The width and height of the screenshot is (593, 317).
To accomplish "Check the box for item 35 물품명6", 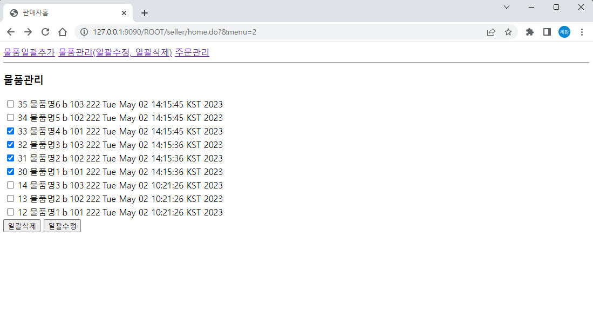I will [11, 104].
